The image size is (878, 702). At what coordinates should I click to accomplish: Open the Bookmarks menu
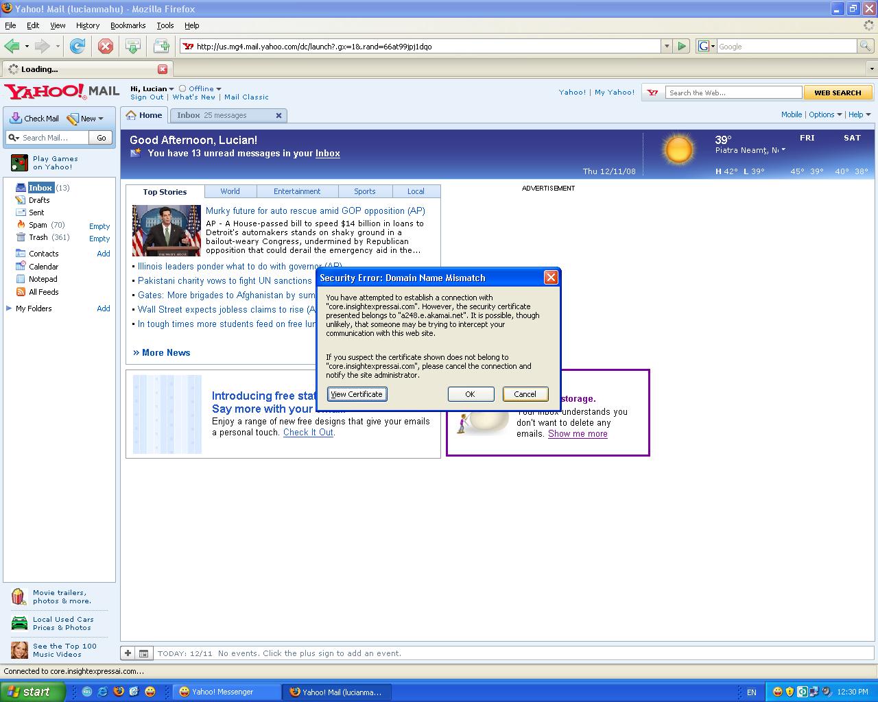[x=128, y=25]
